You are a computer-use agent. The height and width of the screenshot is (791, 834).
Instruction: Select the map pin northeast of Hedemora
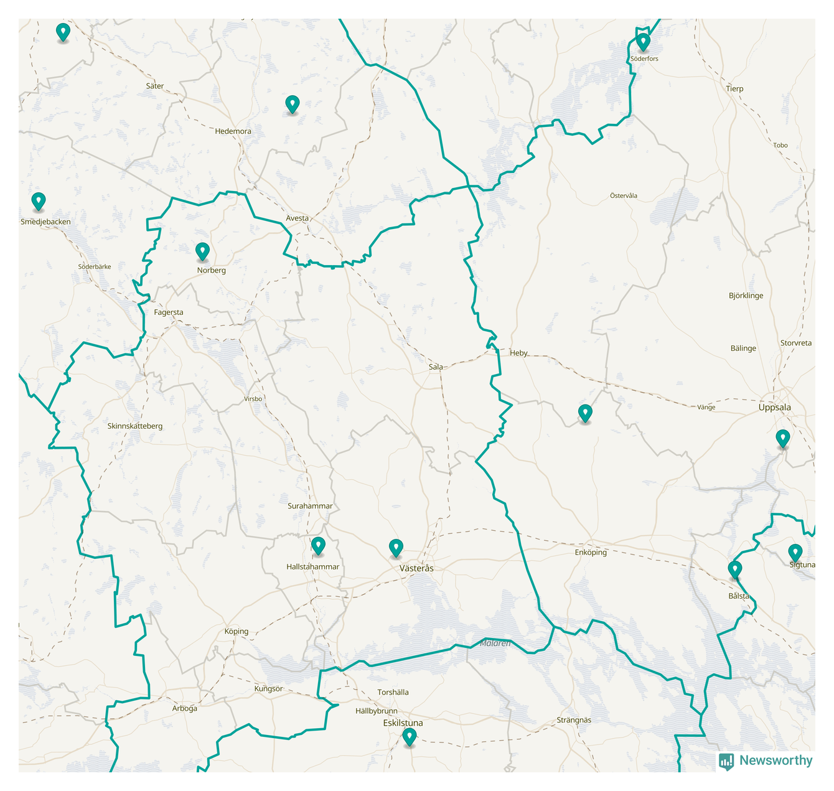pyautogui.click(x=293, y=105)
